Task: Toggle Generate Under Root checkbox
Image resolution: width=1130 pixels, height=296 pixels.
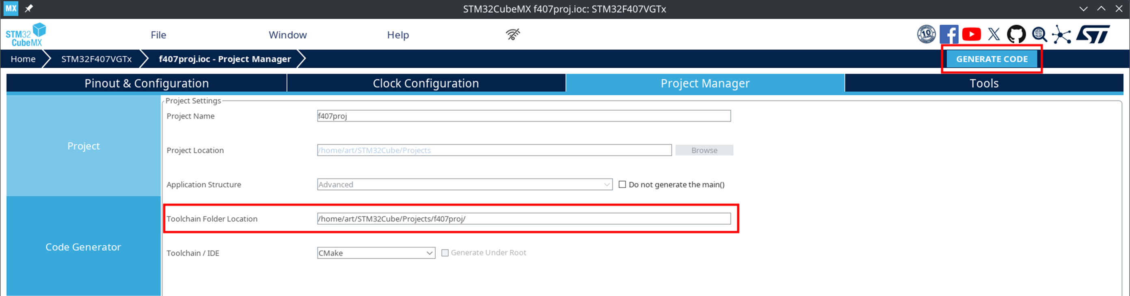Action: click(x=445, y=253)
